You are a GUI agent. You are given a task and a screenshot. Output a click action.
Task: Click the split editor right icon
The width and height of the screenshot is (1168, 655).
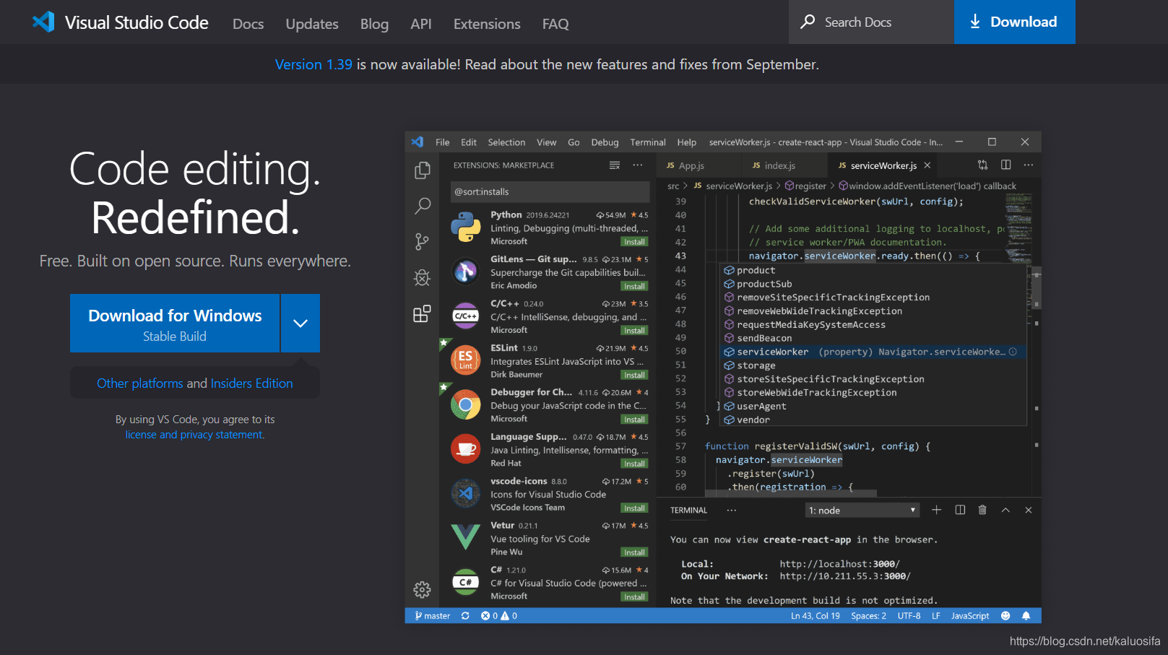tap(1005, 165)
